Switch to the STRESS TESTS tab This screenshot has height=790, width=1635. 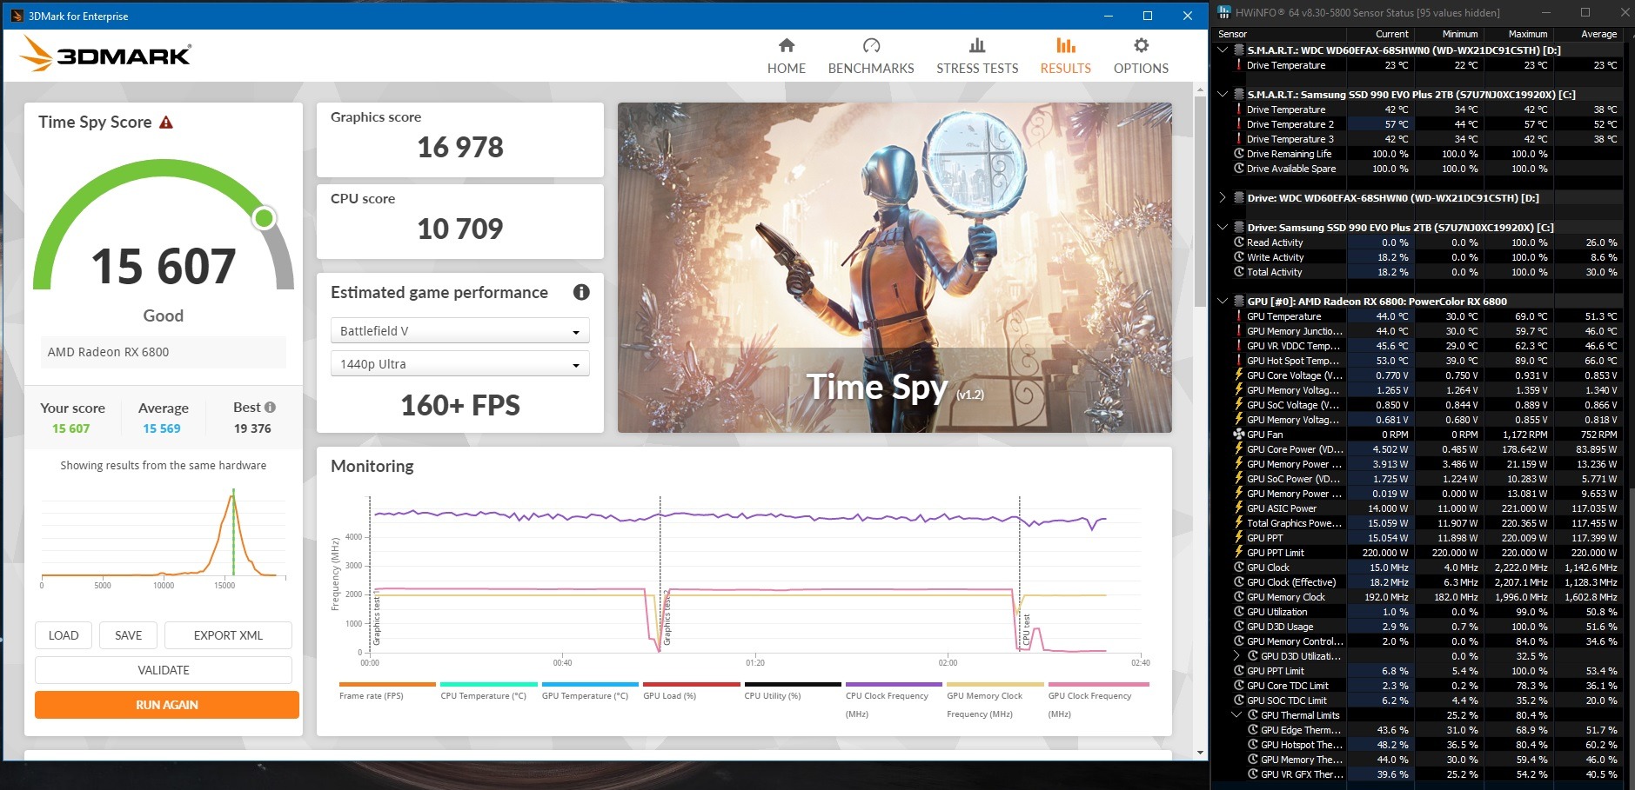977,56
